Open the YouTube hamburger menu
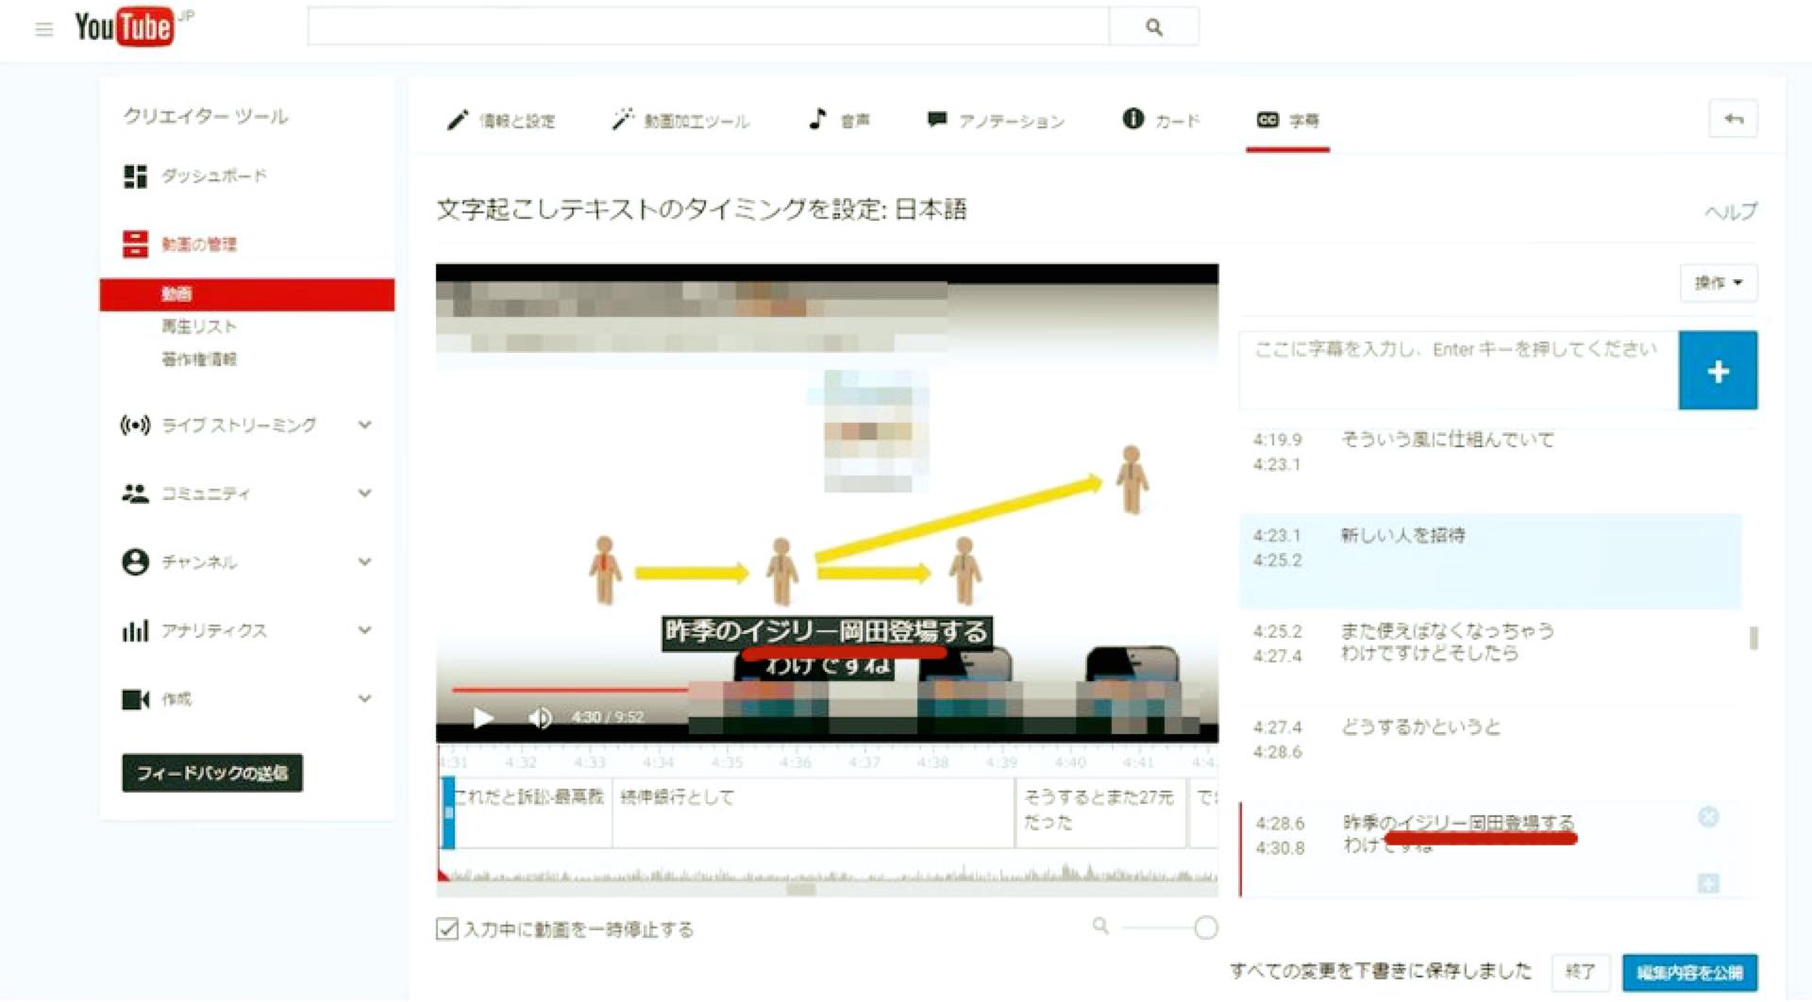The image size is (1812, 1002). (x=43, y=29)
